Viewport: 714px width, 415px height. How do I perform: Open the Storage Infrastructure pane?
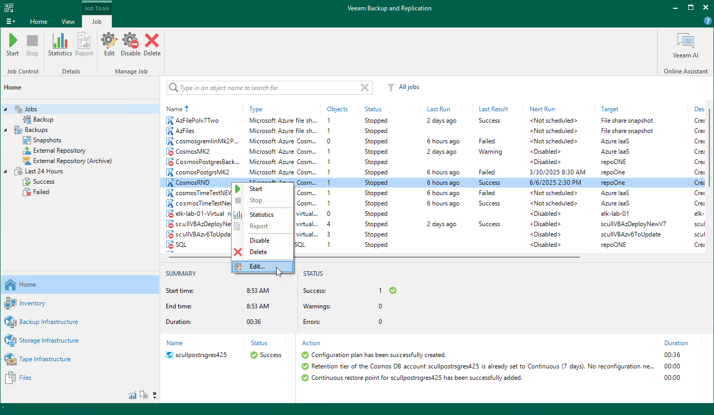[80, 340]
